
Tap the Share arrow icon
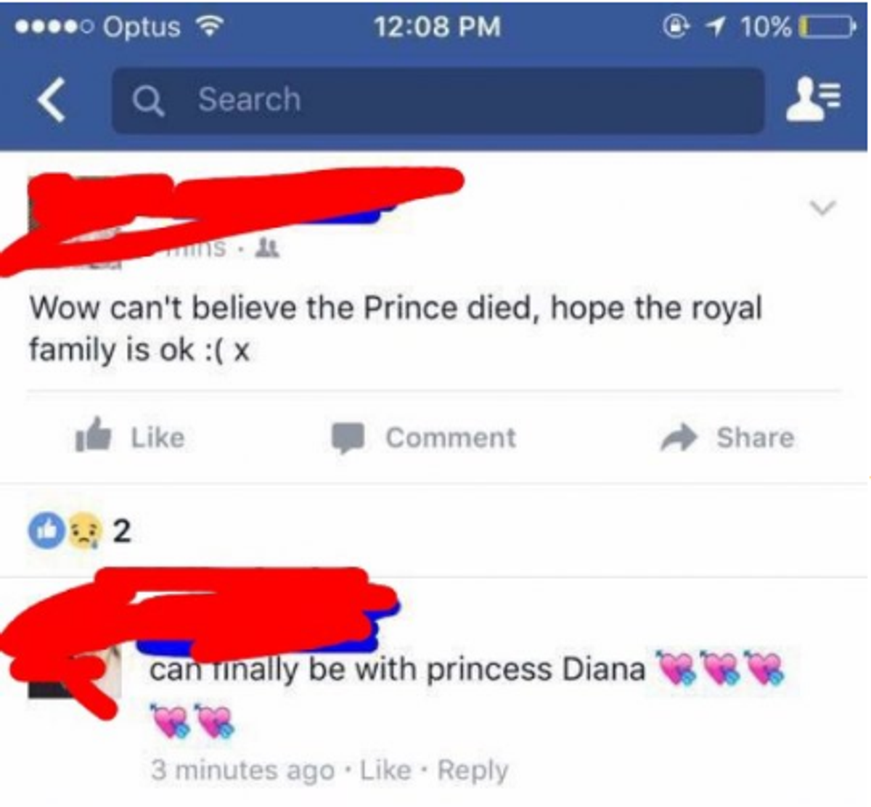pos(679,437)
